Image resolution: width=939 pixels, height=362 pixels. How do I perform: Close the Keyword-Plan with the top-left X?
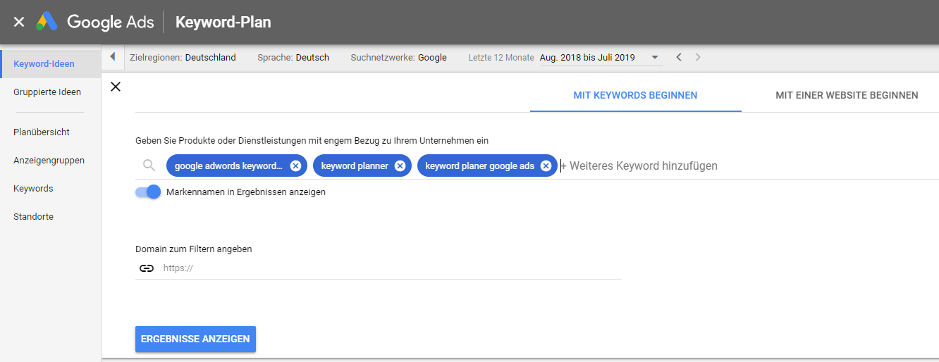19,22
